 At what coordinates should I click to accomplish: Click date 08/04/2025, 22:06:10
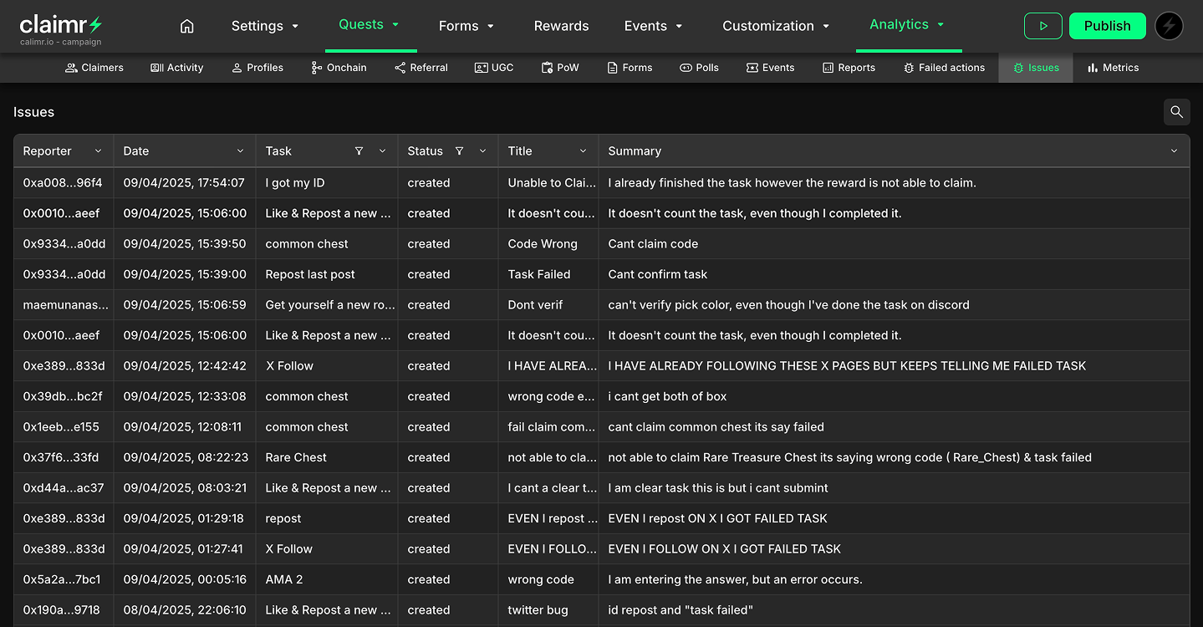185,610
